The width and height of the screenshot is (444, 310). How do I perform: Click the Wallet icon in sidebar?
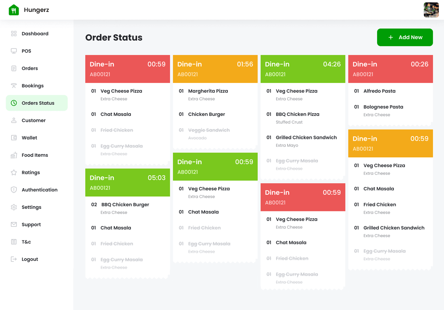coord(14,138)
